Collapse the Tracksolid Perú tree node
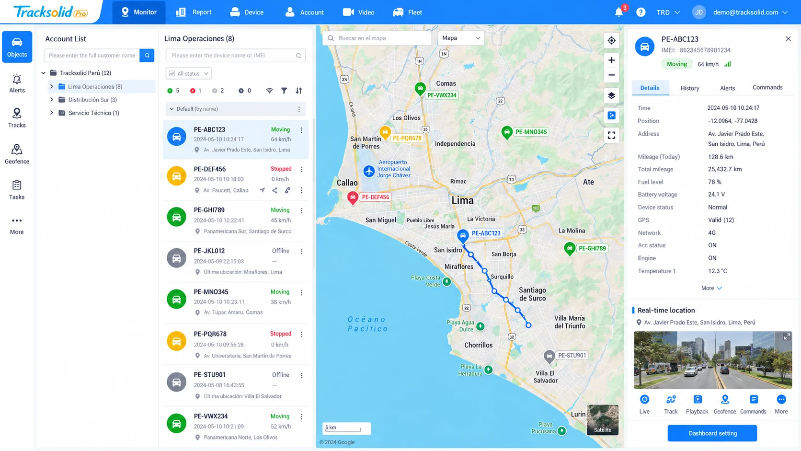This screenshot has height=451, width=801. (x=44, y=73)
